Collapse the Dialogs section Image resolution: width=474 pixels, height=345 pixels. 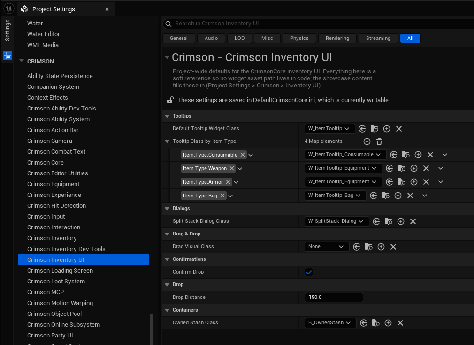pos(167,209)
